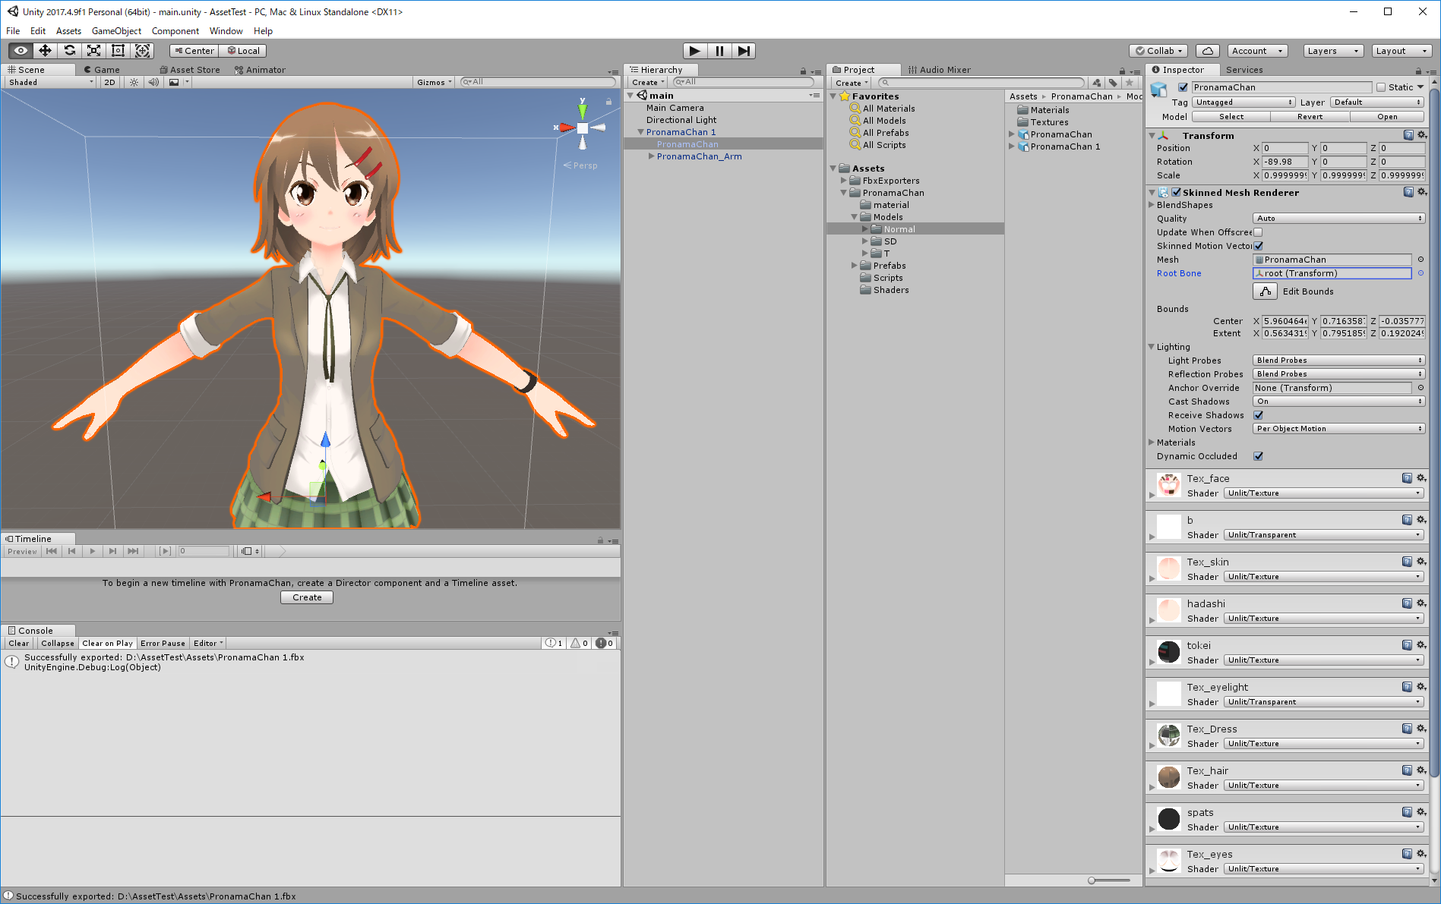This screenshot has height=904, width=1441.
Task: Open the cloud Services icon button
Action: (x=1207, y=51)
